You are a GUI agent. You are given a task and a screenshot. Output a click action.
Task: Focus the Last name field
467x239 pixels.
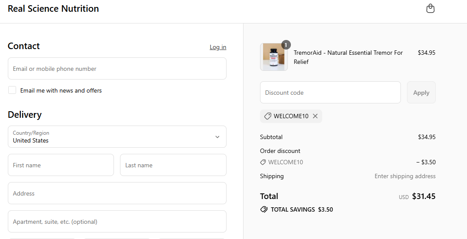[x=173, y=165]
